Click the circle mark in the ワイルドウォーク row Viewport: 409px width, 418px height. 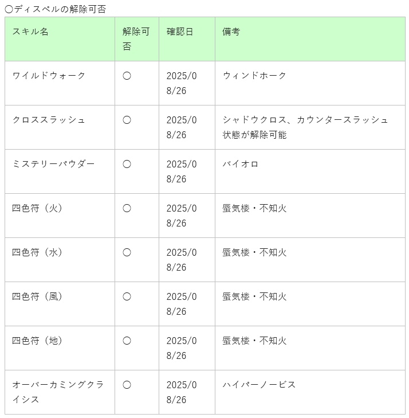(127, 76)
